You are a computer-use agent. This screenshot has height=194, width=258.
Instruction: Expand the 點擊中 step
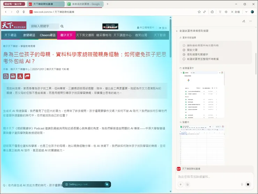pyautogui.click(x=184, y=122)
